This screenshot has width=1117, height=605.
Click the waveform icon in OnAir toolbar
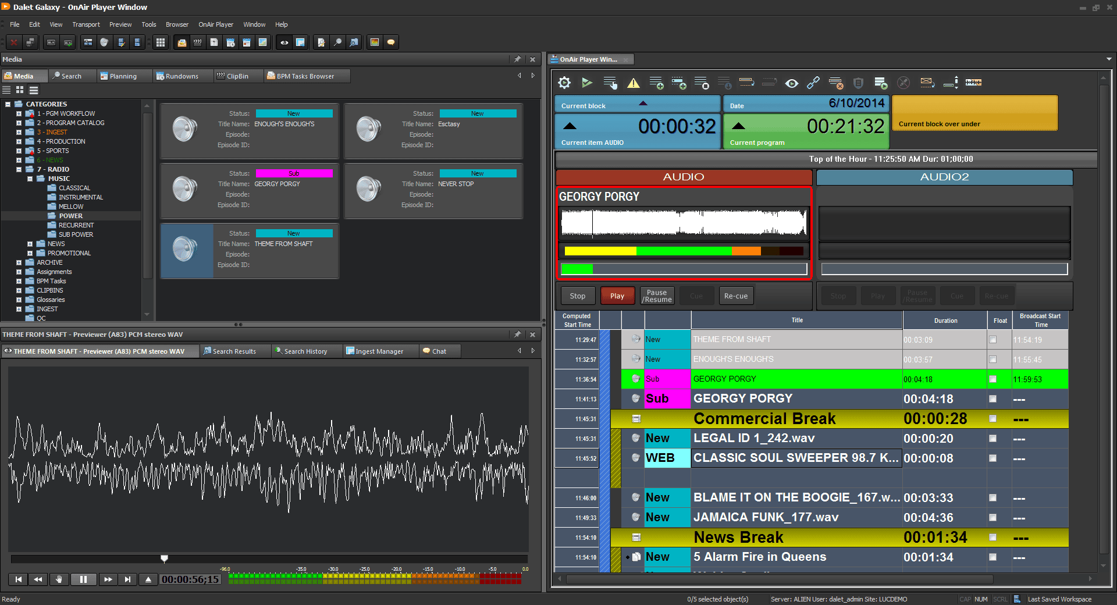[x=973, y=83]
